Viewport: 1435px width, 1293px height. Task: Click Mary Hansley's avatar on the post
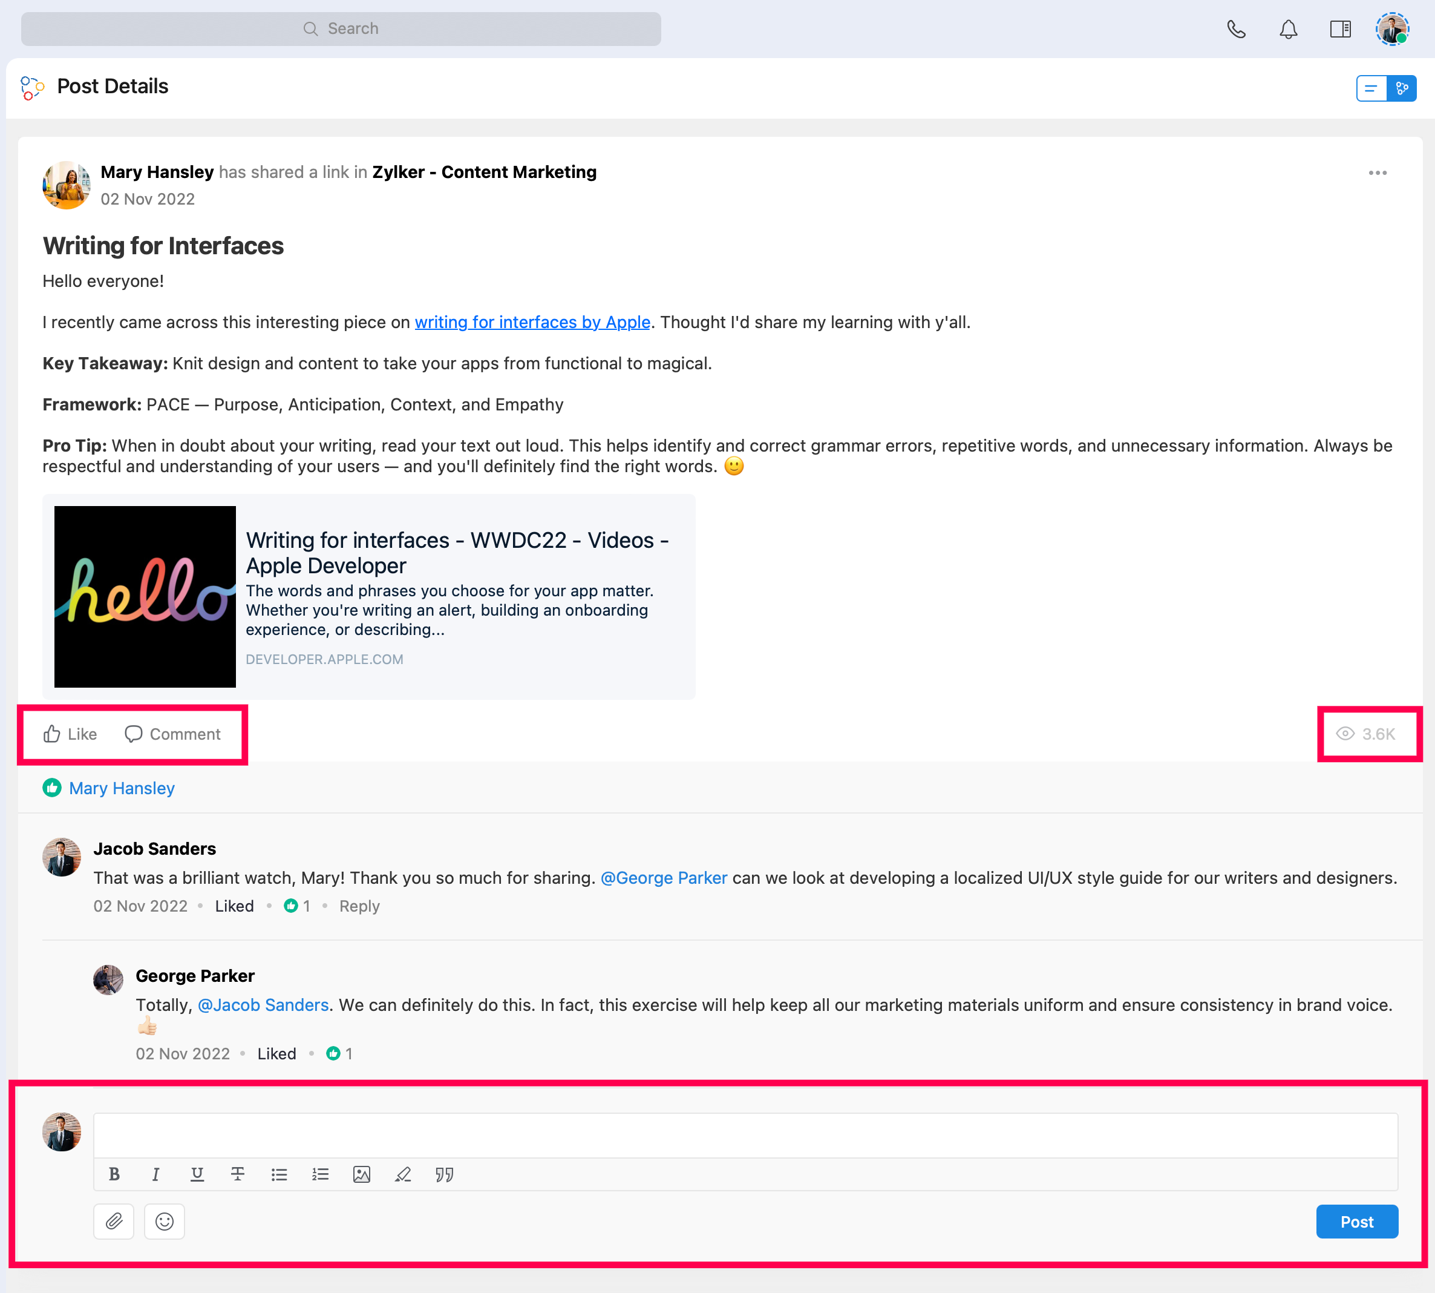click(x=67, y=185)
